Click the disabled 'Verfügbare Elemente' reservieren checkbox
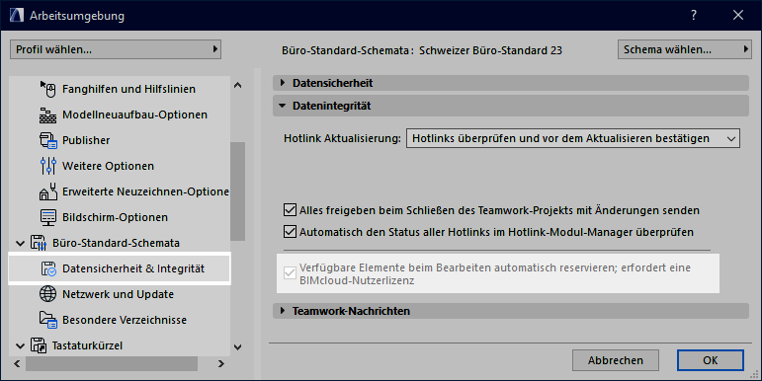762x381 pixels. pyautogui.click(x=290, y=273)
